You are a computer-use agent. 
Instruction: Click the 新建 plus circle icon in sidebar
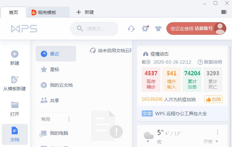[x=15, y=54]
